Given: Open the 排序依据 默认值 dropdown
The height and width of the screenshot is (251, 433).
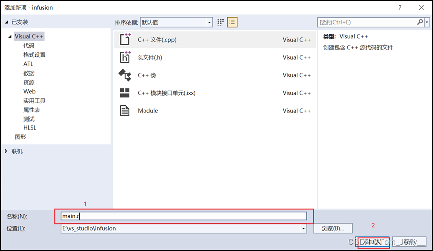Looking at the screenshot, I should pyautogui.click(x=176, y=22).
